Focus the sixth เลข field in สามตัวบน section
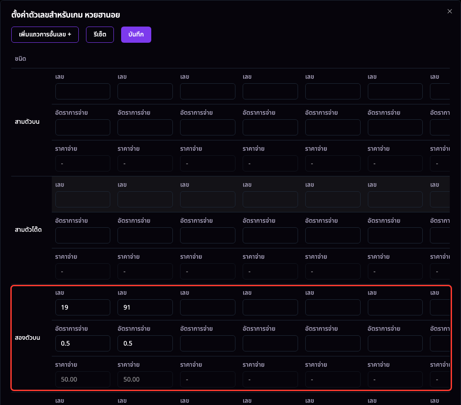Image resolution: width=461 pixels, height=405 pixels. pos(395,91)
